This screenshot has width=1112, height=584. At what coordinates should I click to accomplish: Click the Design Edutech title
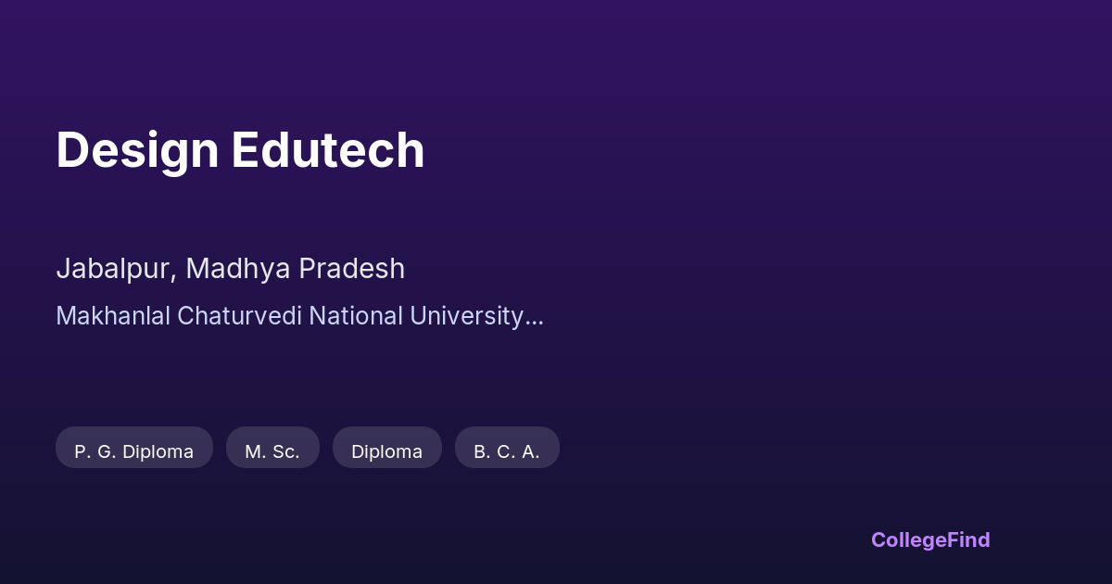coord(240,150)
